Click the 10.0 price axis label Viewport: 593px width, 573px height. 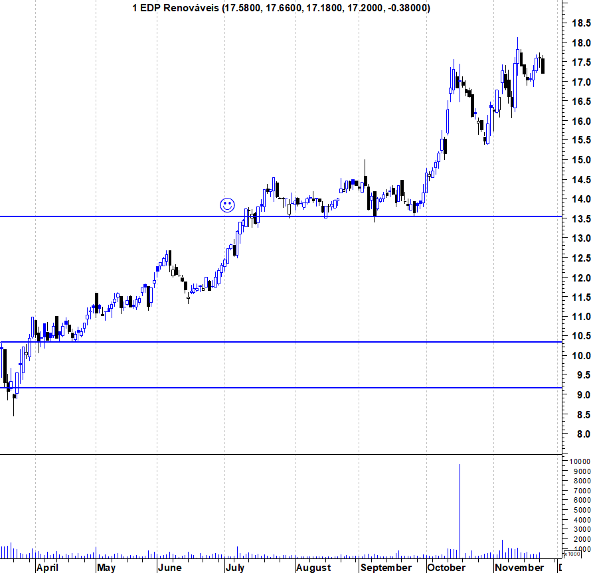(x=581, y=355)
